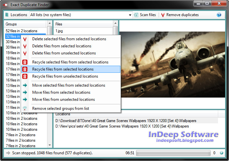Select the 32 files group row
Viewport: 229px width, 161px height.
(x=13, y=36)
